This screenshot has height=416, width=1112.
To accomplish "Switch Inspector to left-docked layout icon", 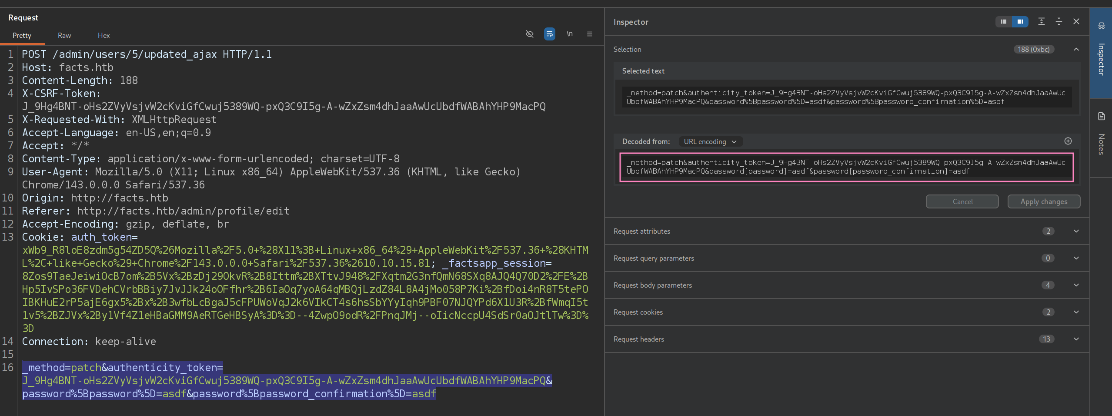I will [x=1003, y=22].
